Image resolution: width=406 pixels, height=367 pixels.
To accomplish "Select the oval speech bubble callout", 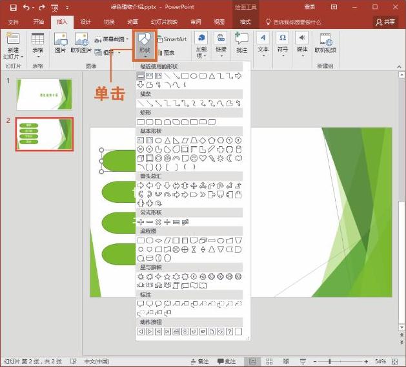I will [x=158, y=304].
